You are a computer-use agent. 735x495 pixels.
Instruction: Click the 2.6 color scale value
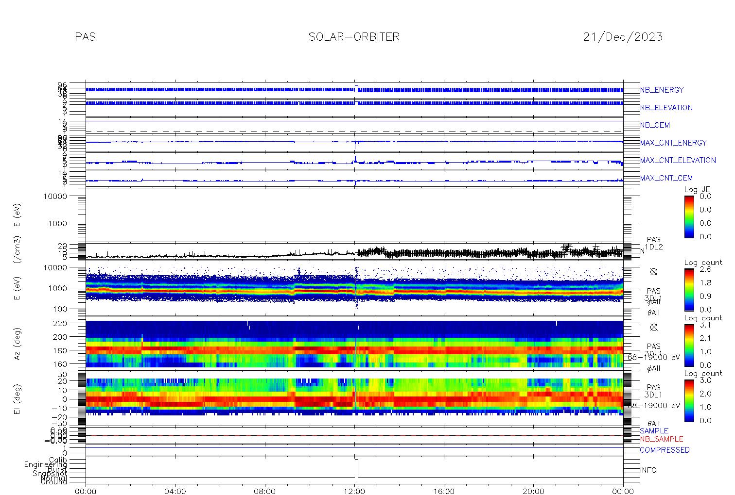[705, 269]
